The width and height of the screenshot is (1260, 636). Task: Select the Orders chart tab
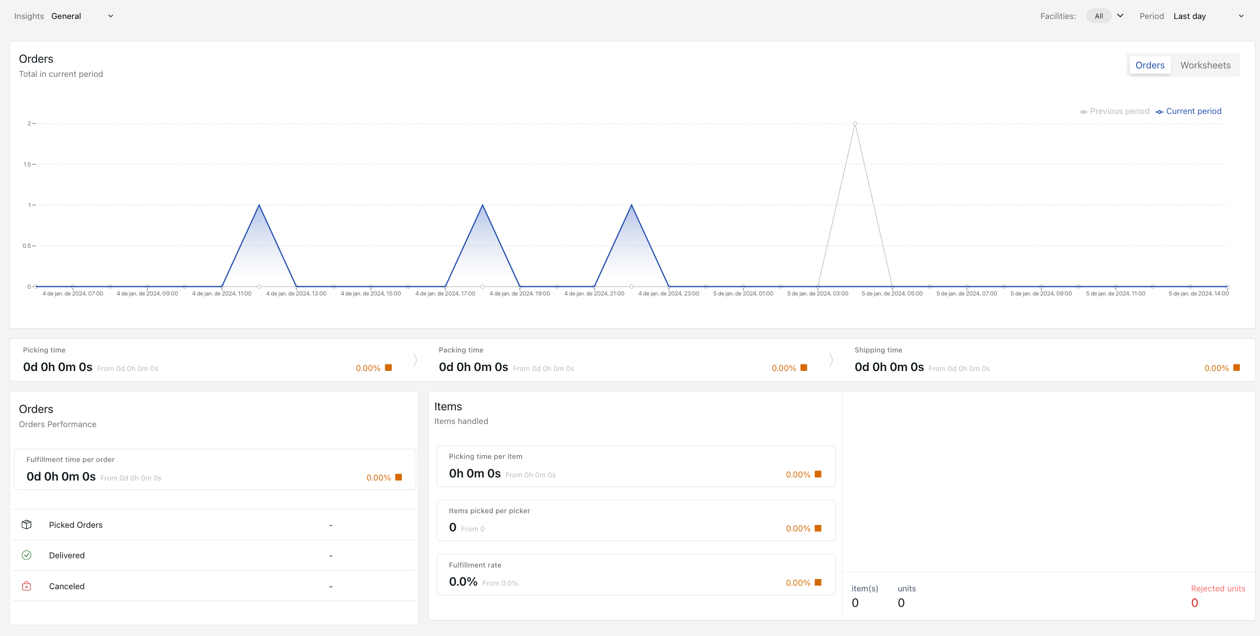click(1150, 65)
